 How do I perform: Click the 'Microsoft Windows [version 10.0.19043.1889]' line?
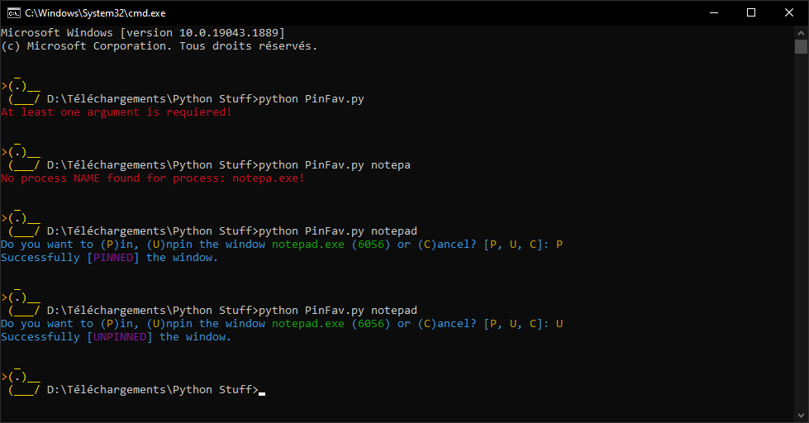[x=143, y=33]
